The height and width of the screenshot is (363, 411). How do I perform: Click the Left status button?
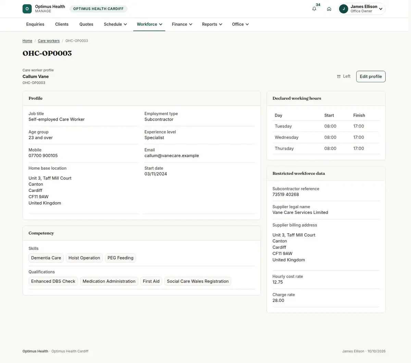(x=344, y=76)
